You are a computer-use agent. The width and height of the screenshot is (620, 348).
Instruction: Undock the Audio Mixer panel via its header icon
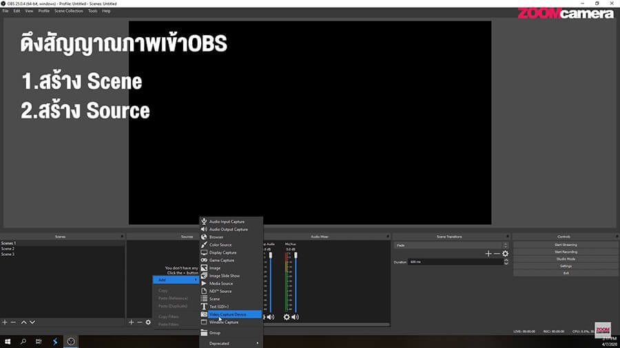point(387,237)
